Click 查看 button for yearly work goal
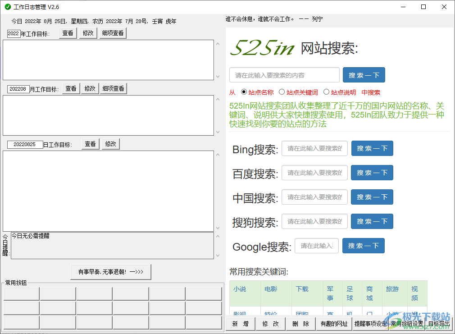Viewport: 455px width, 334px height. [x=68, y=33]
